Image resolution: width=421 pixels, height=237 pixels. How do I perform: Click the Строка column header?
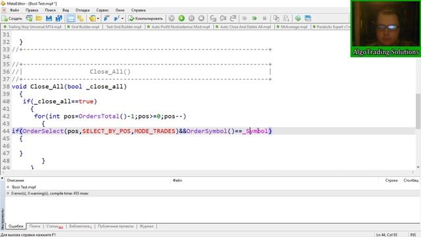tap(391, 180)
